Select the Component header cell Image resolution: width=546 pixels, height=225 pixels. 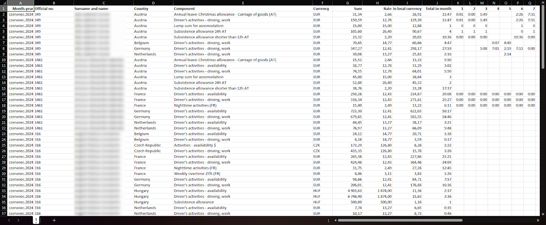tap(243, 9)
